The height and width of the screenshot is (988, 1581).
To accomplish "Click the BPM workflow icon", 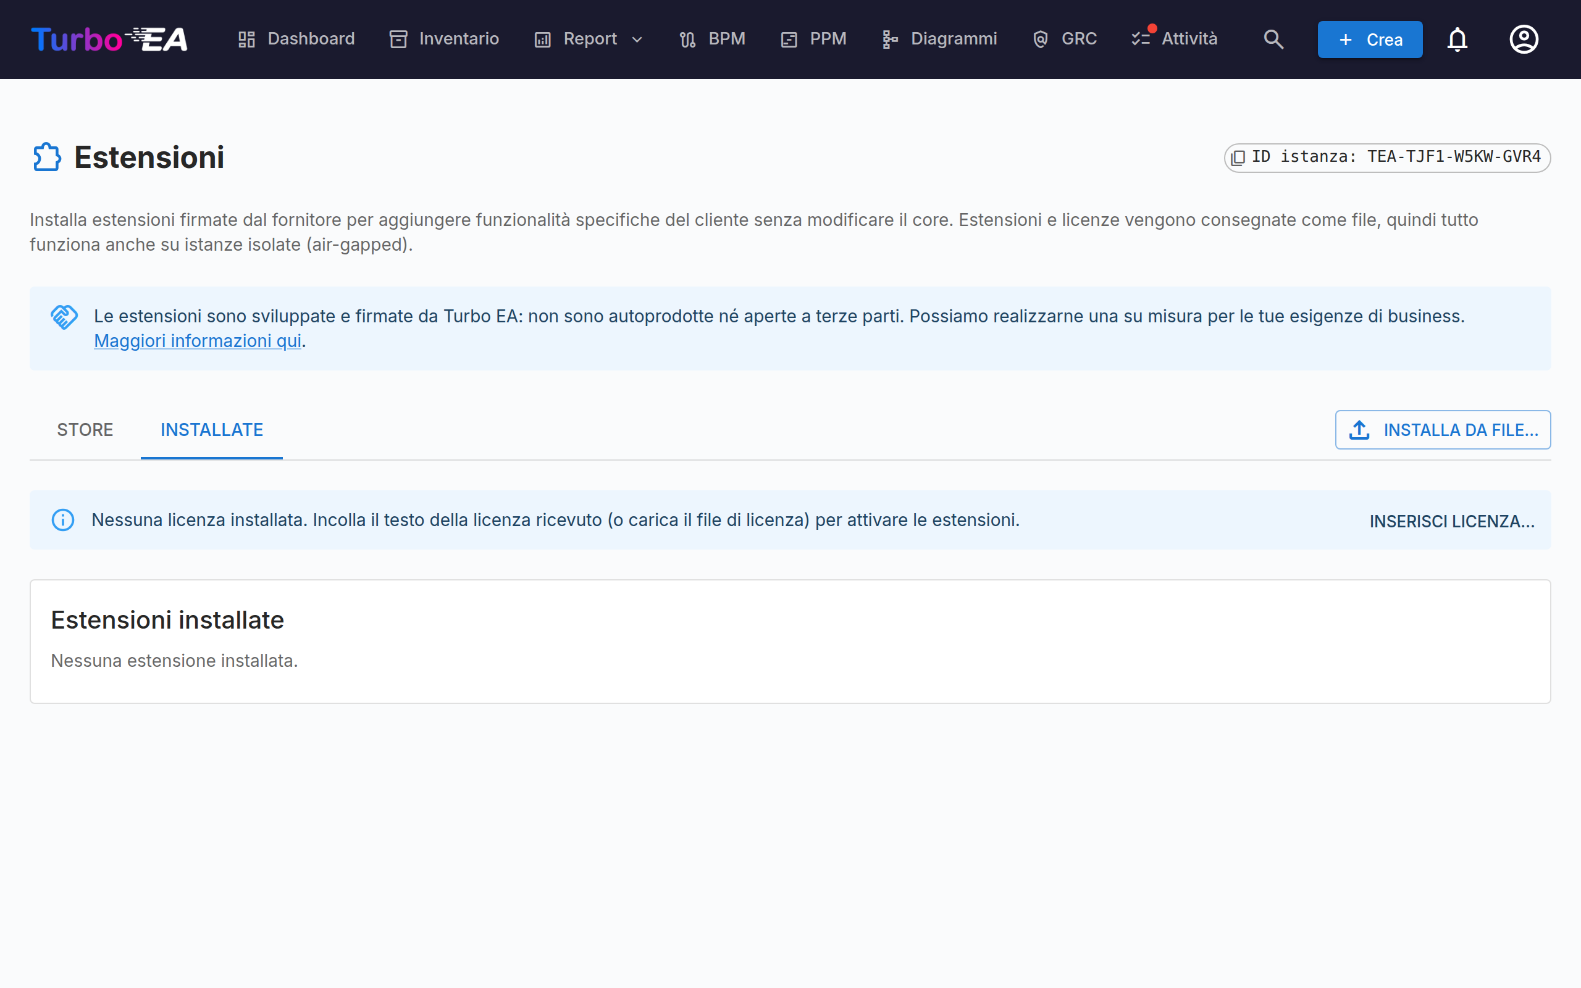I will coord(687,40).
